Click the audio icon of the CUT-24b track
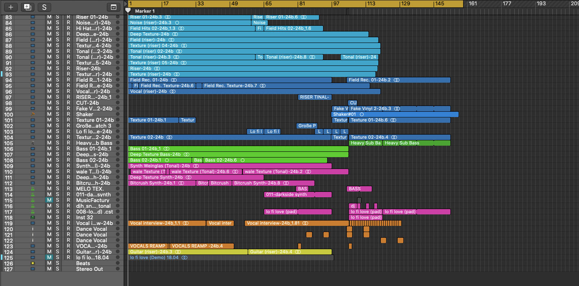The height and width of the screenshot is (286, 579). (33, 103)
